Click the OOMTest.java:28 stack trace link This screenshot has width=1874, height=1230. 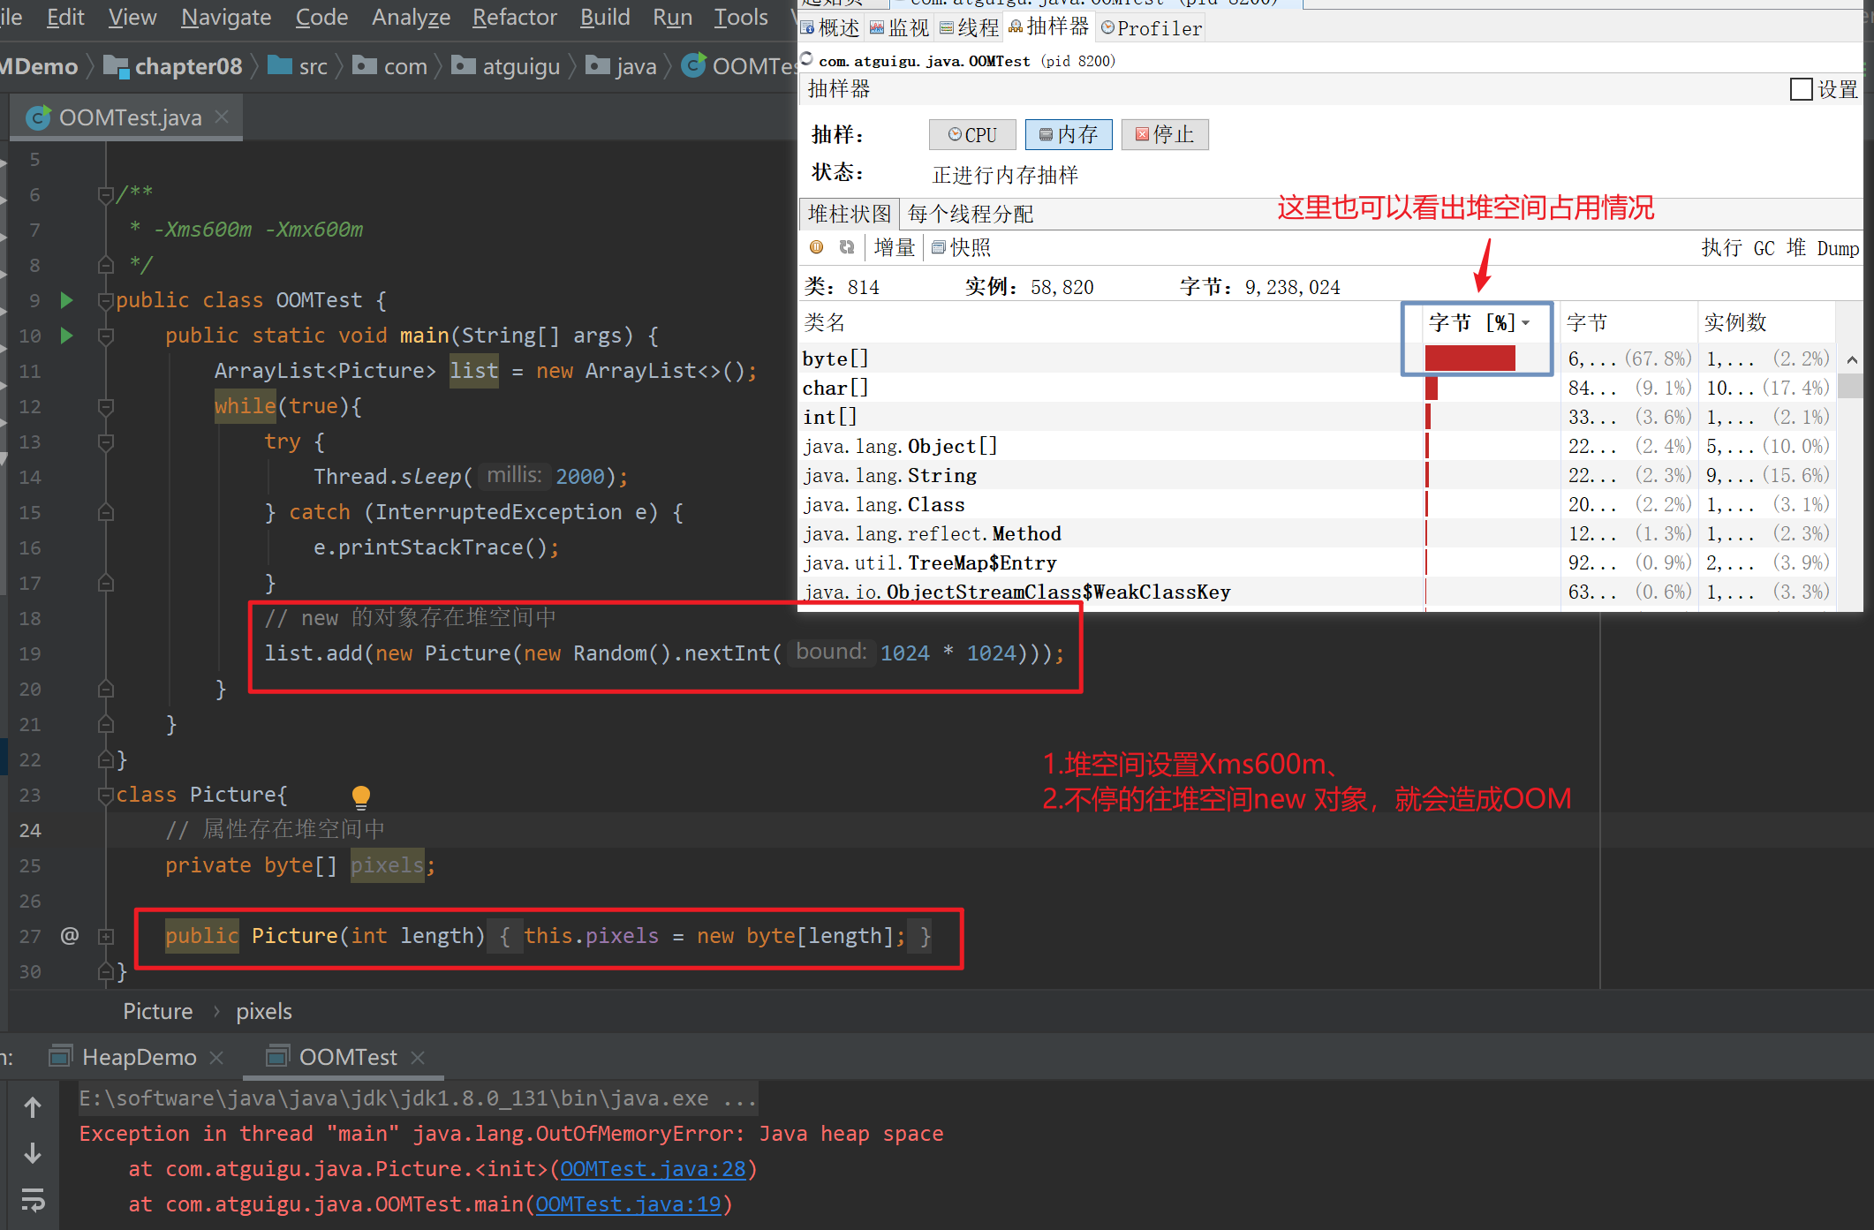(653, 1169)
